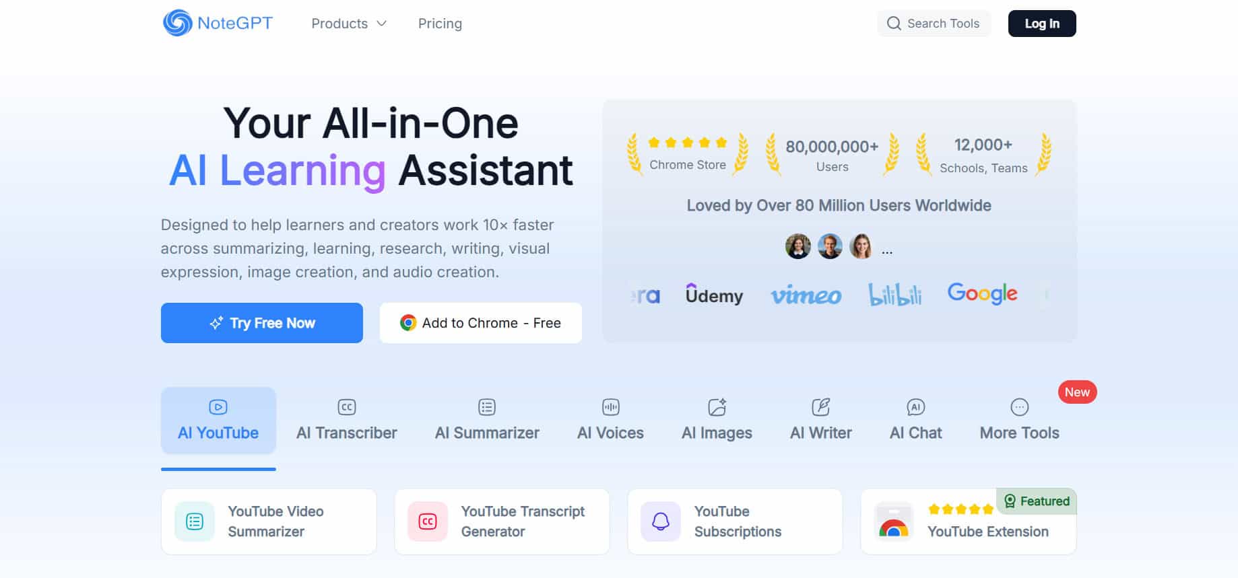Switch to the AI Writer tab
The width and height of the screenshot is (1238, 578).
pos(820,420)
